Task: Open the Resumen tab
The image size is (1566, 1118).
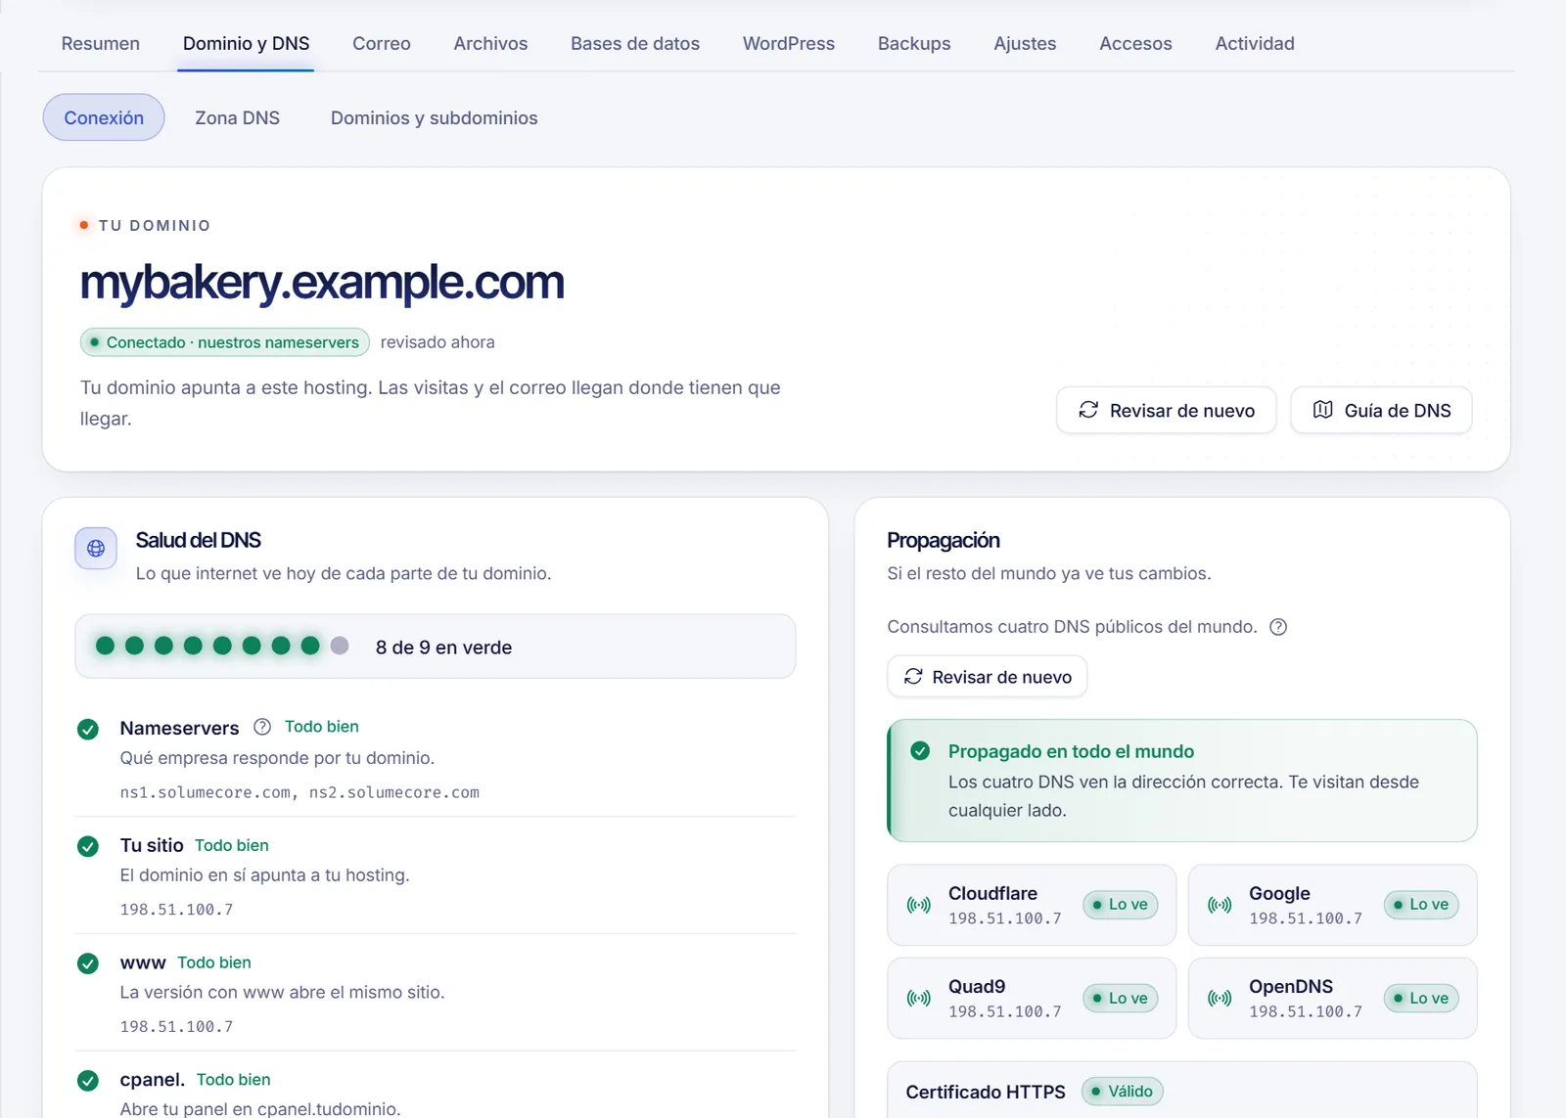Action: pos(100,43)
